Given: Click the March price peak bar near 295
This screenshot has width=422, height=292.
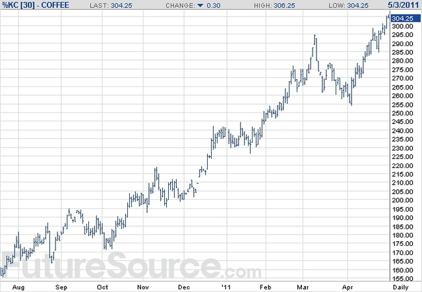Looking at the screenshot, I should pos(315,40).
